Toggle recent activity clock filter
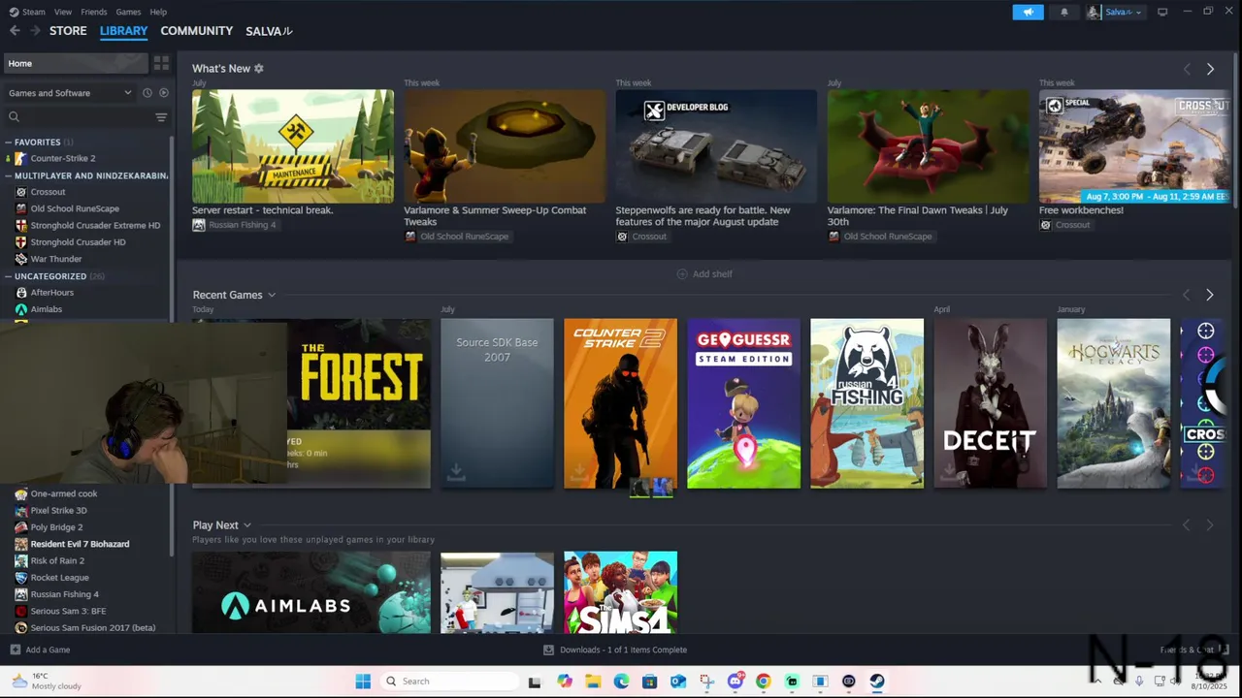The image size is (1242, 698). (147, 93)
